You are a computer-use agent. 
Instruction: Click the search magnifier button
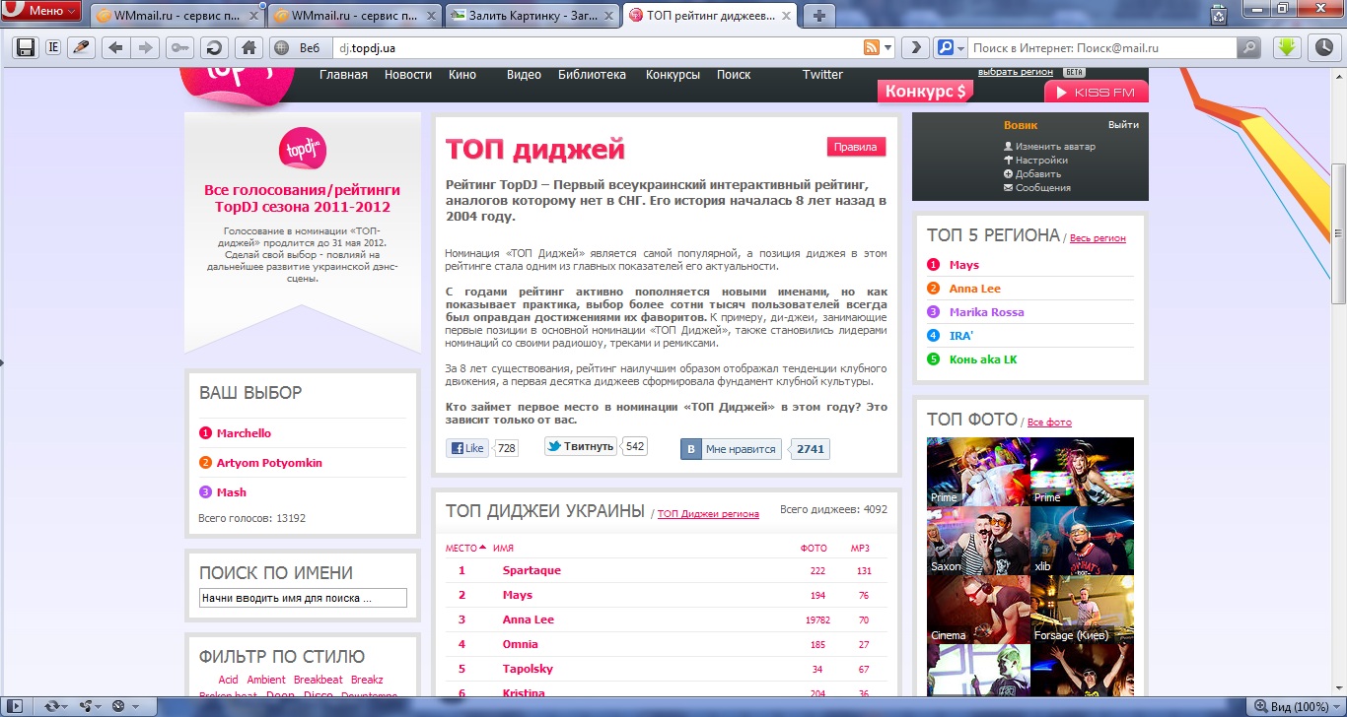click(1249, 47)
